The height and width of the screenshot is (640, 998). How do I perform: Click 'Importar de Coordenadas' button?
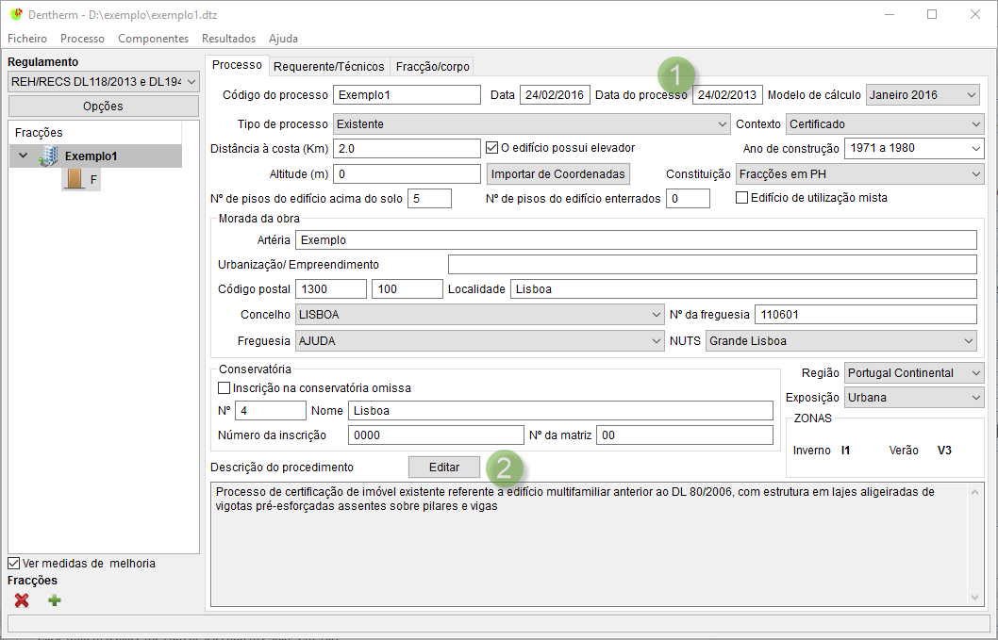[x=558, y=173]
